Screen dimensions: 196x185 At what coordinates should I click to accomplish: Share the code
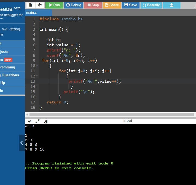click(112, 5)
